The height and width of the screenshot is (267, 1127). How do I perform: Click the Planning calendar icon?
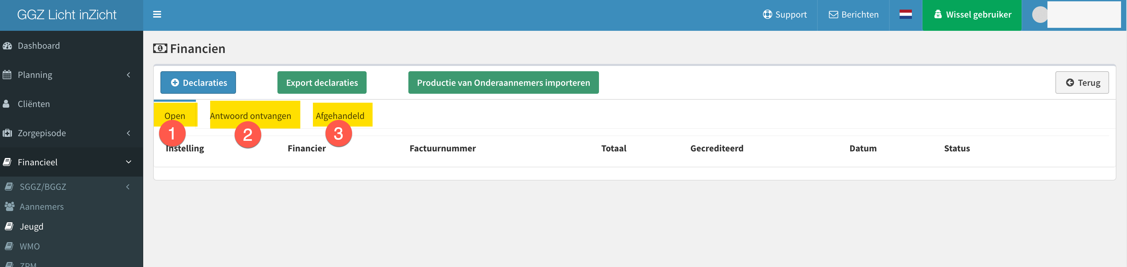(7, 75)
